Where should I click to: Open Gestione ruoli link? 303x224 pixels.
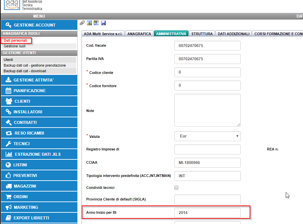tap(15, 46)
